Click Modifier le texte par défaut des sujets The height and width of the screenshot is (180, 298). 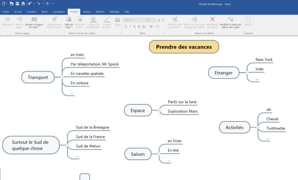230,22
